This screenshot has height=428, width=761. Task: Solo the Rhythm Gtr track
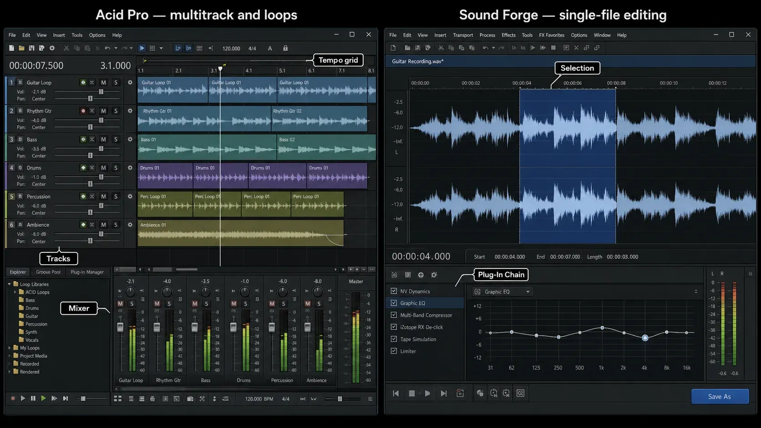pyautogui.click(x=116, y=111)
